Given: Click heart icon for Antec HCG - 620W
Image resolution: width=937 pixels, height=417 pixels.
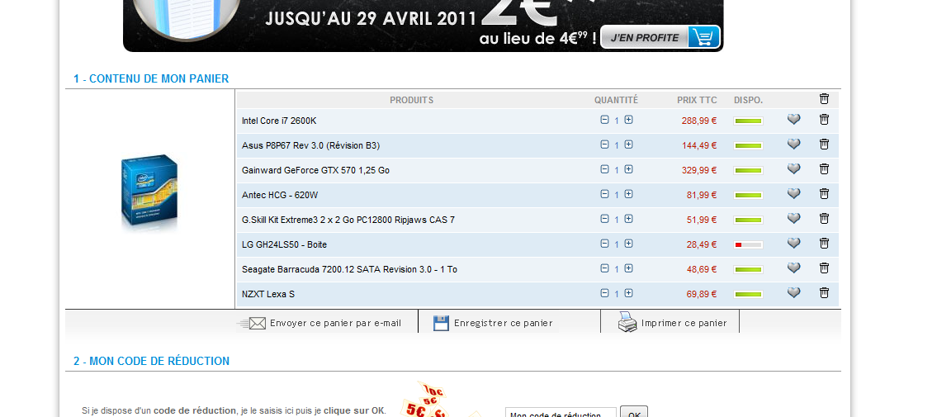Looking at the screenshot, I should (x=793, y=194).
